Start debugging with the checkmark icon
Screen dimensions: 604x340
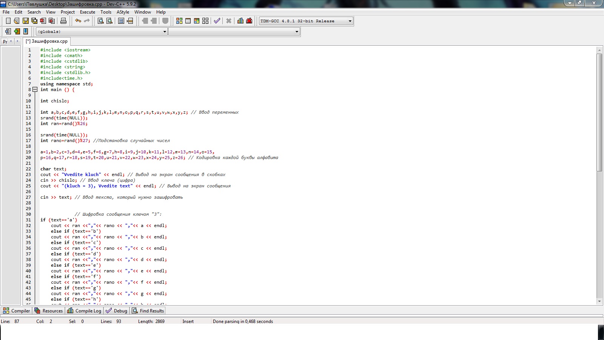click(x=217, y=21)
